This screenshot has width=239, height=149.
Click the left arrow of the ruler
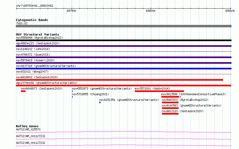coord(17,8)
